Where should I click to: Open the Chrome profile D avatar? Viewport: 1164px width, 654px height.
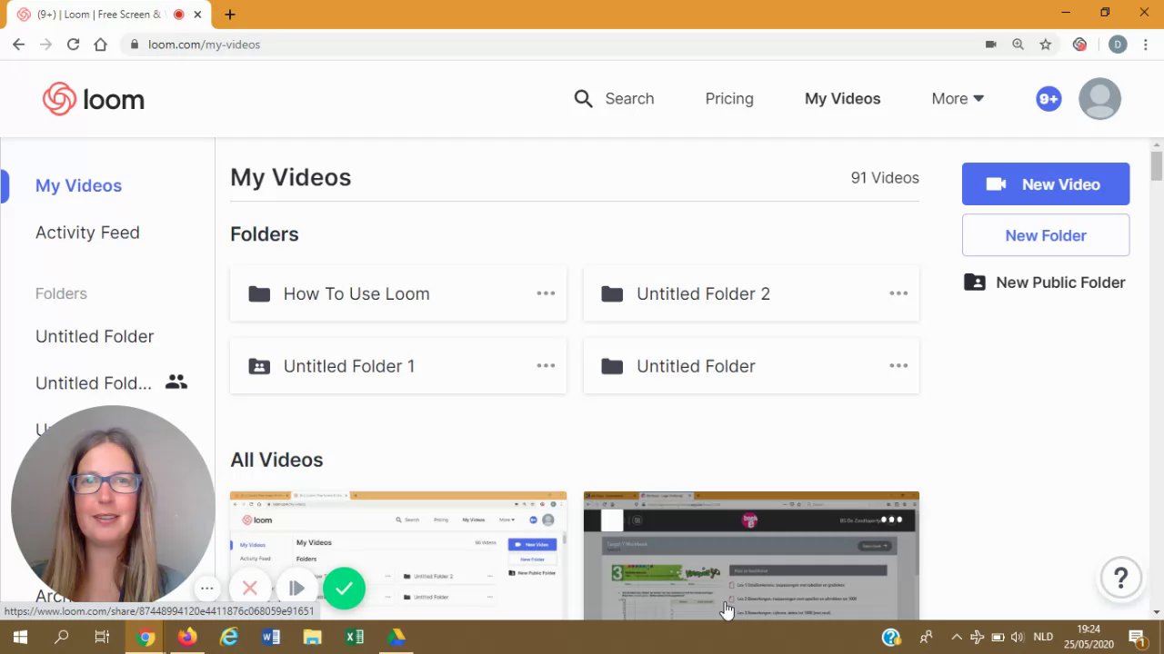tap(1118, 45)
